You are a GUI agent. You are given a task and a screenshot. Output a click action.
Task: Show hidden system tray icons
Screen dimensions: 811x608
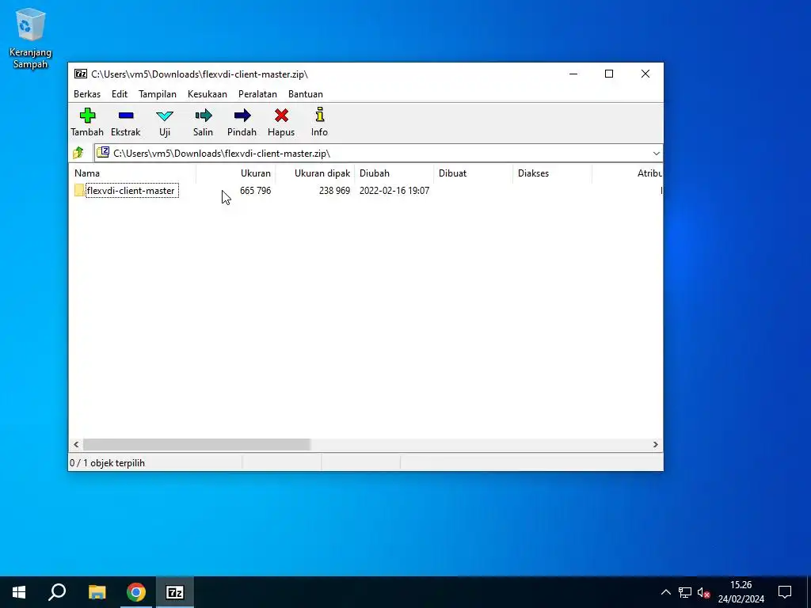tap(665, 592)
